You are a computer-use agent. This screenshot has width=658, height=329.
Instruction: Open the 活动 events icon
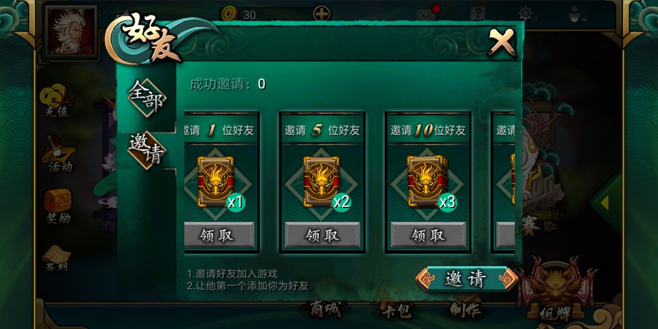[x=59, y=154]
